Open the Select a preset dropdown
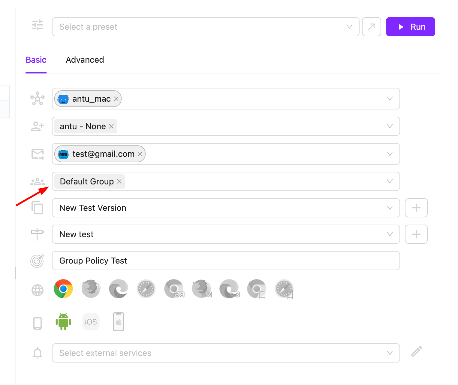The height and width of the screenshot is (385, 458). [206, 27]
